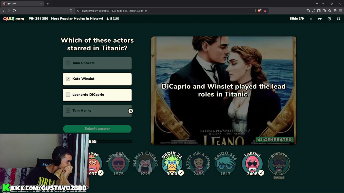
Task: Open site settings icon in address bar
Action: (78, 11)
